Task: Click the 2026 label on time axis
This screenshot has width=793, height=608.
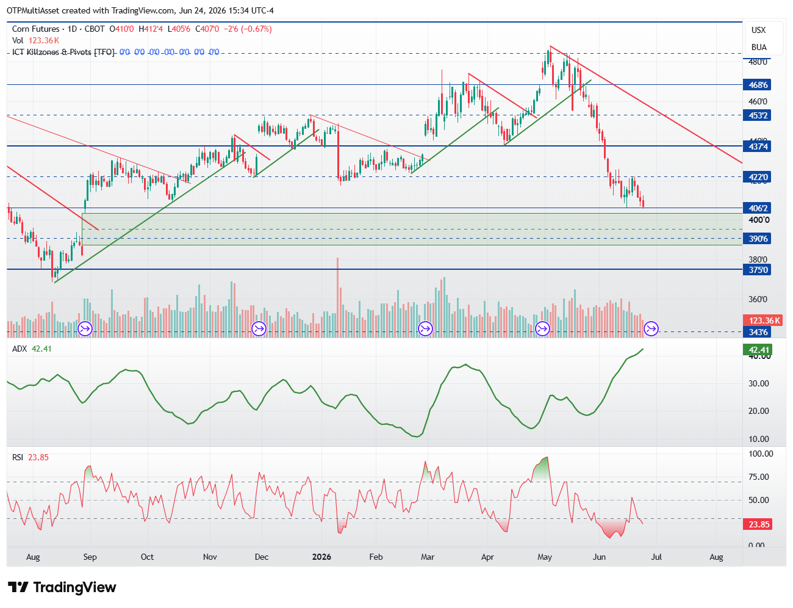Action: point(321,557)
